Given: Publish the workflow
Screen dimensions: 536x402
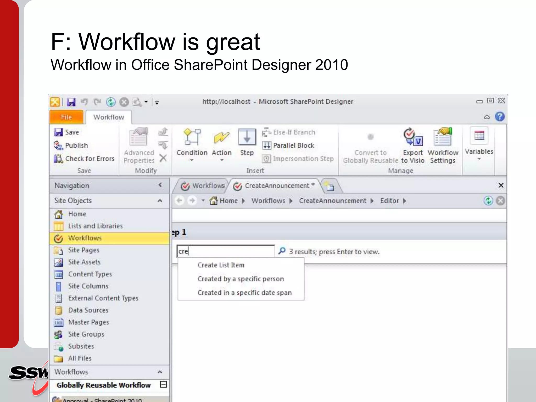Looking at the screenshot, I should coord(71,145).
